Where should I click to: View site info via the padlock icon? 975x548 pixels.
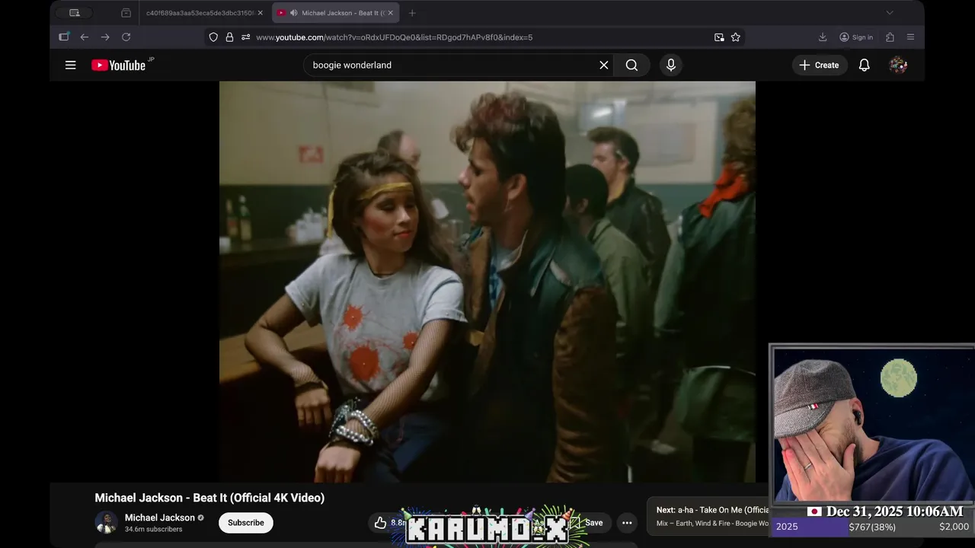coord(229,37)
